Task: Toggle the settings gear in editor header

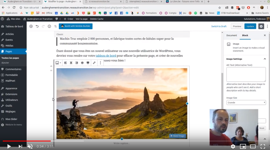Action: click(x=261, y=26)
